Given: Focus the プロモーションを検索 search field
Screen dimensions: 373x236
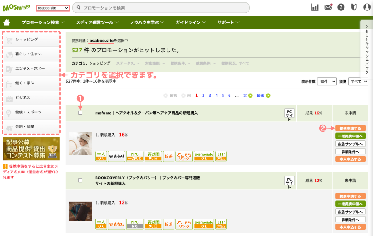Looking at the screenshot, I should coord(161,8).
